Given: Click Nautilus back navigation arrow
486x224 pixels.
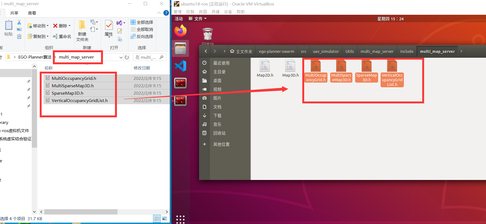Looking at the screenshot, I should pos(206,51).
